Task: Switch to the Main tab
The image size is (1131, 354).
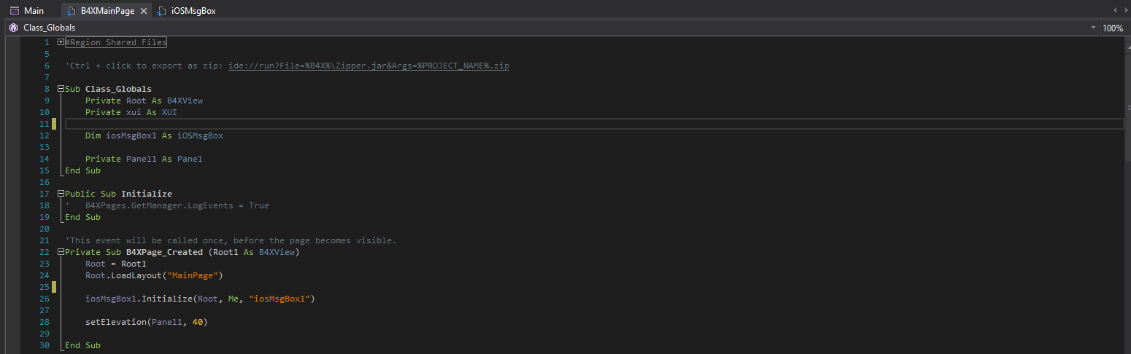Action: click(x=34, y=11)
